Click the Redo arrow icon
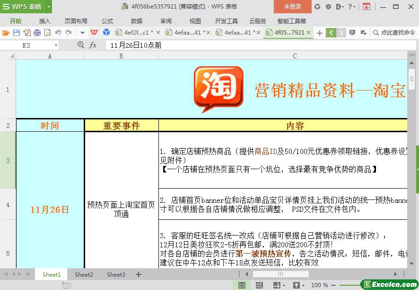 point(69,33)
